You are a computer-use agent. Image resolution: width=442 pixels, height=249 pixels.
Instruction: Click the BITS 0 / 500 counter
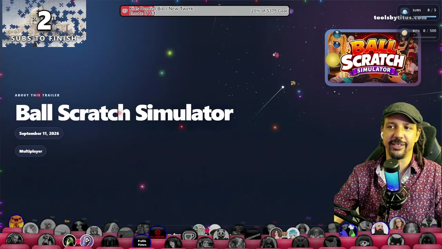pos(424,31)
